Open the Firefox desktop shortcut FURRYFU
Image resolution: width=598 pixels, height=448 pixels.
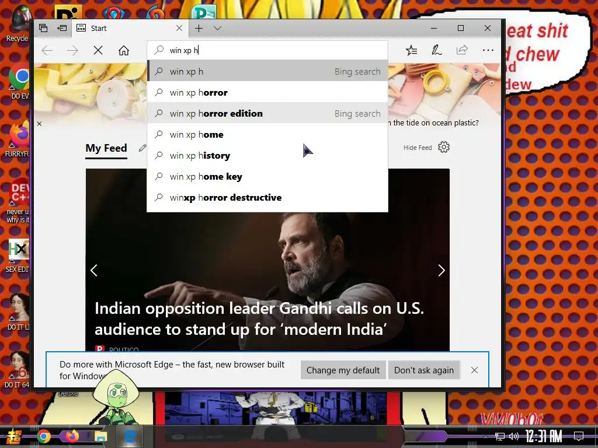(18, 139)
